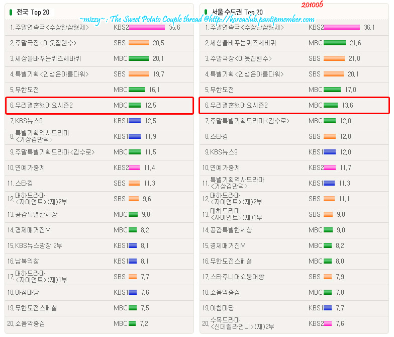Select the 전국 Top 20 heading
This screenshot has width=394, height=337.
click(33, 12)
